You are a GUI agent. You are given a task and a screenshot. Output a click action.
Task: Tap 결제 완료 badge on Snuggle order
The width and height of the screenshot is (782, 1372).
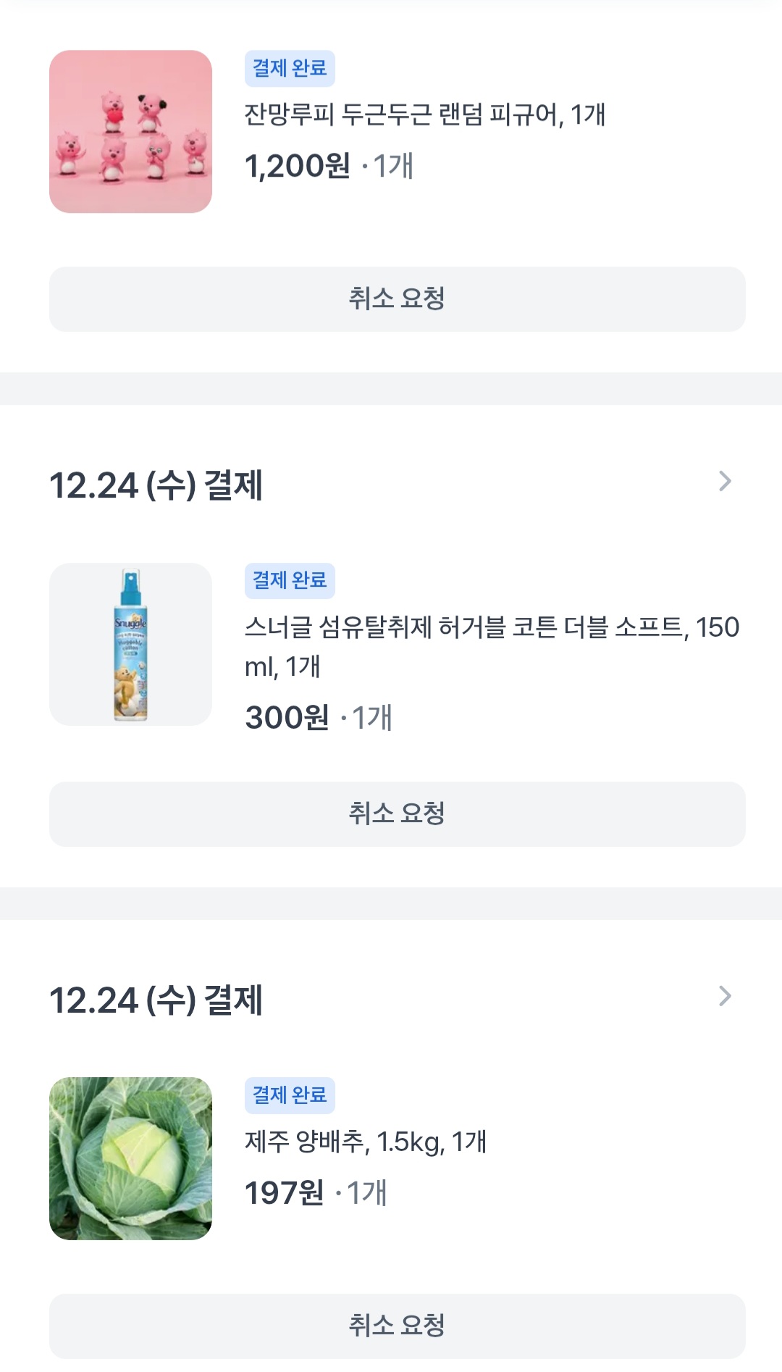pos(290,580)
